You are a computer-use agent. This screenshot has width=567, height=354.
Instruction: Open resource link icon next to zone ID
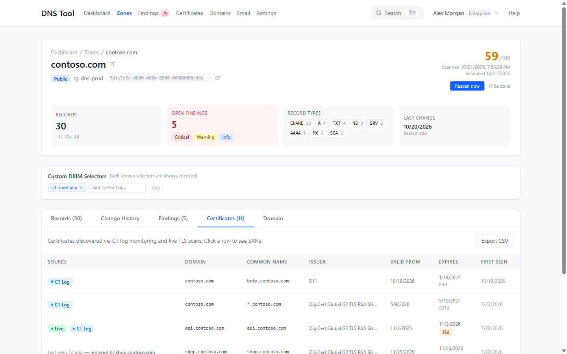click(x=217, y=78)
